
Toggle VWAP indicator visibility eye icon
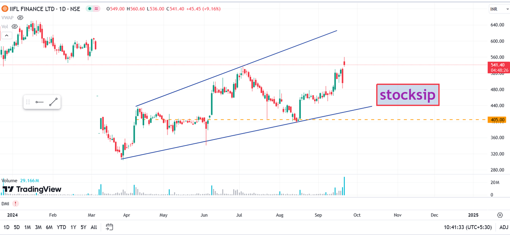tap(20, 17)
